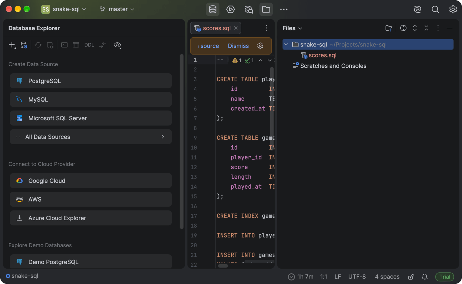Open the Services run tool icon
The image size is (462, 284).
coord(230,9)
